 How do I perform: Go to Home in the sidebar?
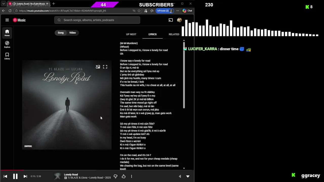coord(7,33)
